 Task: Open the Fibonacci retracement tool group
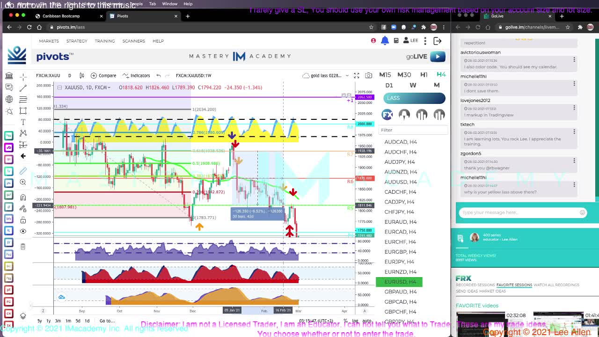(23, 99)
